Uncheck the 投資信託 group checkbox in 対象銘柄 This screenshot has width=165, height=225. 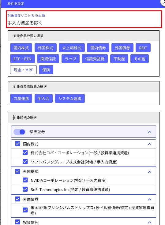17,222
